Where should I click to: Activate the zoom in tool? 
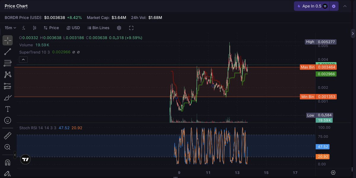[x=8, y=147]
